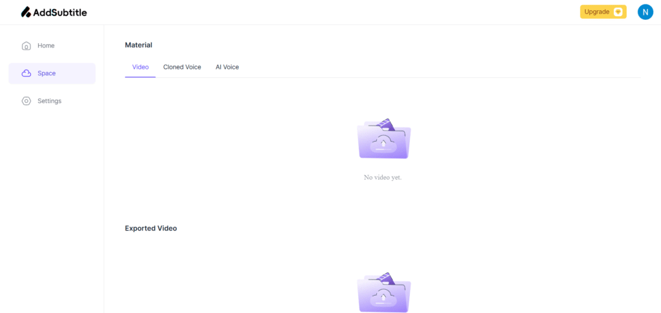Click the 'No video yet.' message
661x313 pixels.
pos(383,177)
